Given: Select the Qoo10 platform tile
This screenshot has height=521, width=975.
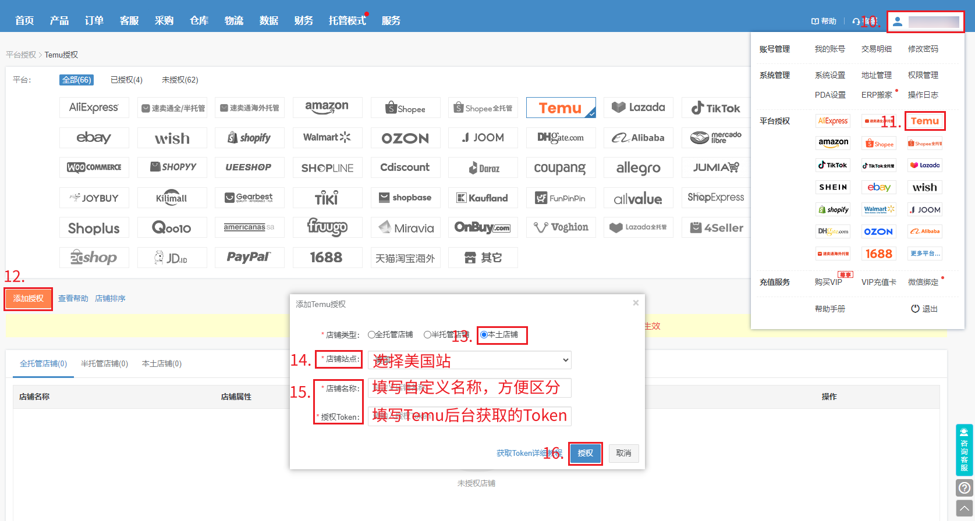Looking at the screenshot, I should (x=172, y=227).
